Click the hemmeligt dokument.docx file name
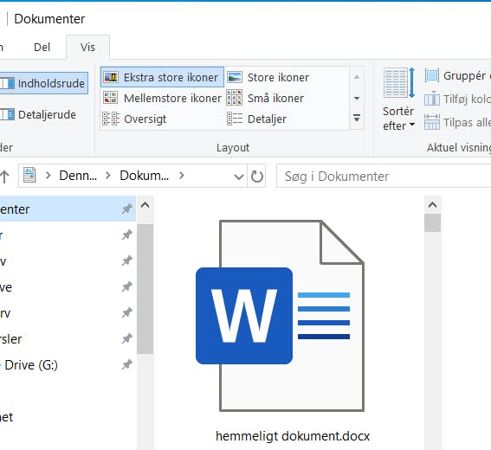Screen dimensions: 491x450 [293, 436]
